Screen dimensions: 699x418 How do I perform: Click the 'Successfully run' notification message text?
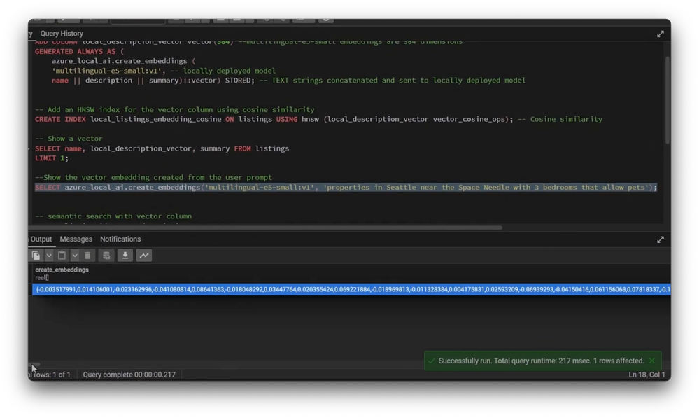pyautogui.click(x=541, y=361)
